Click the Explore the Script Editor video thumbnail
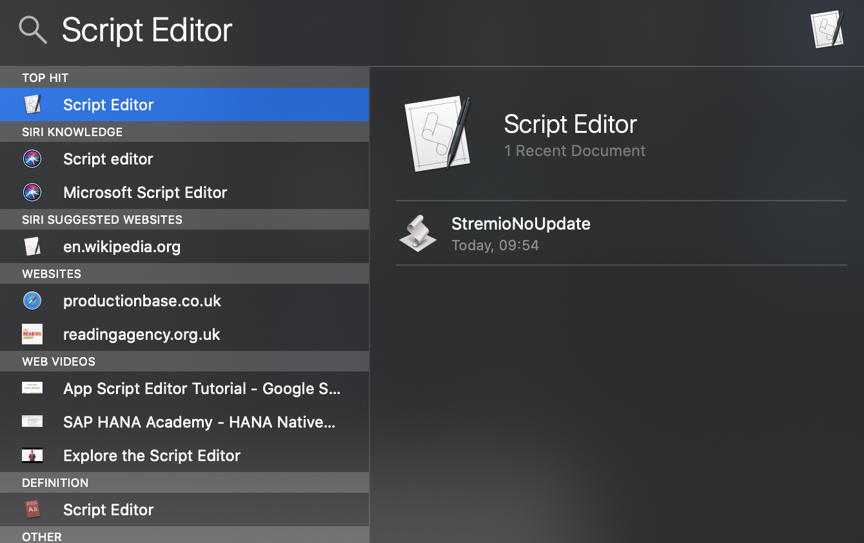 tap(32, 455)
